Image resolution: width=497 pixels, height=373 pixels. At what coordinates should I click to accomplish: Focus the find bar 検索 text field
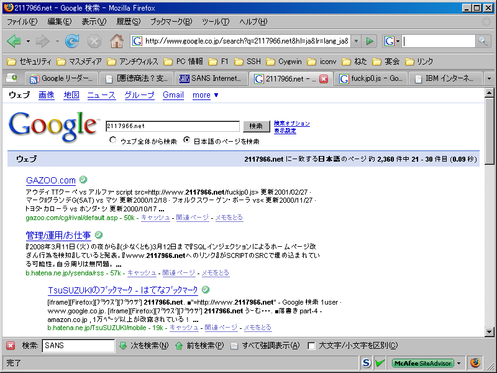coord(78,346)
